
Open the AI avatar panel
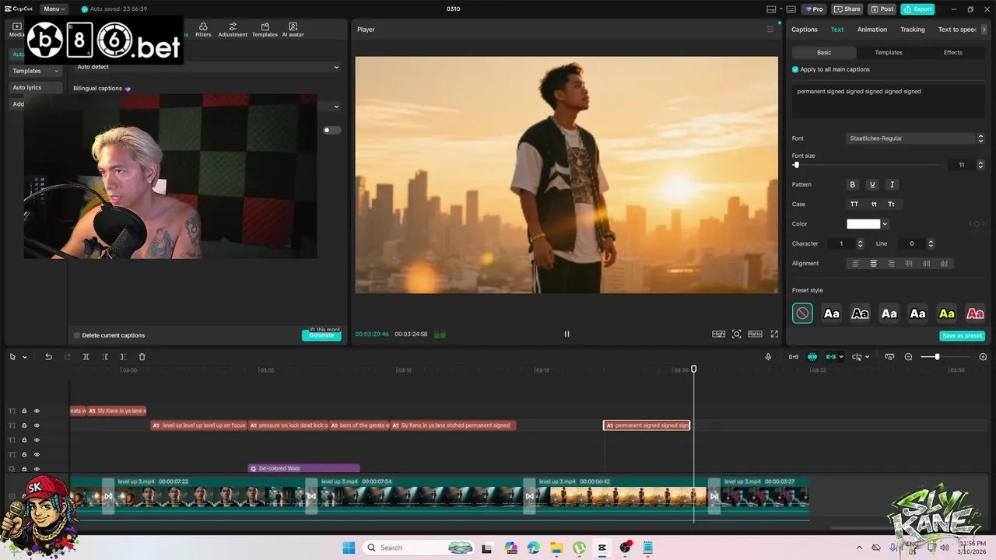293,30
